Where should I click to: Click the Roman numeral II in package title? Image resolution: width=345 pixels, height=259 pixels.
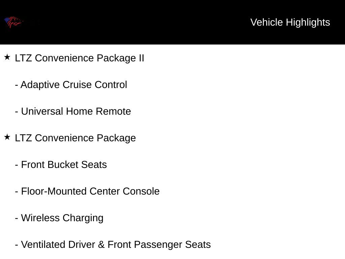point(142,58)
